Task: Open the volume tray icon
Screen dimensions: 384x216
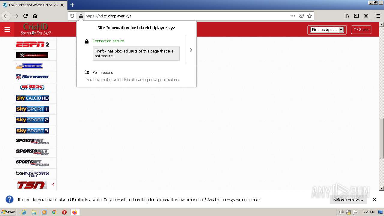Action: (x=341, y=212)
